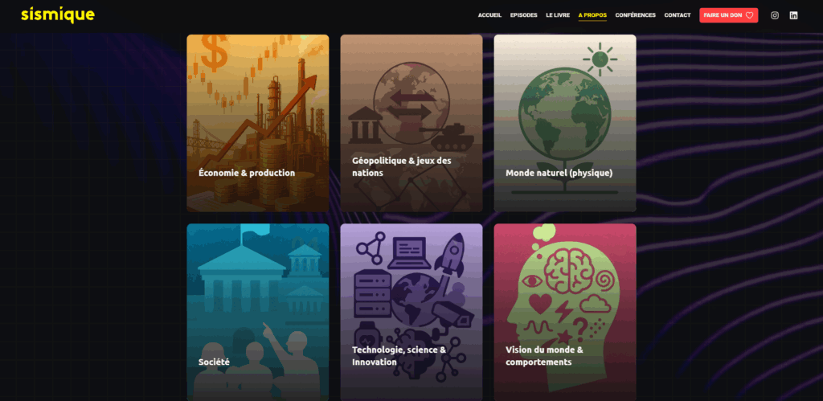Screen dimensions: 823x401
Task: Open the Conférences page
Action: click(635, 15)
